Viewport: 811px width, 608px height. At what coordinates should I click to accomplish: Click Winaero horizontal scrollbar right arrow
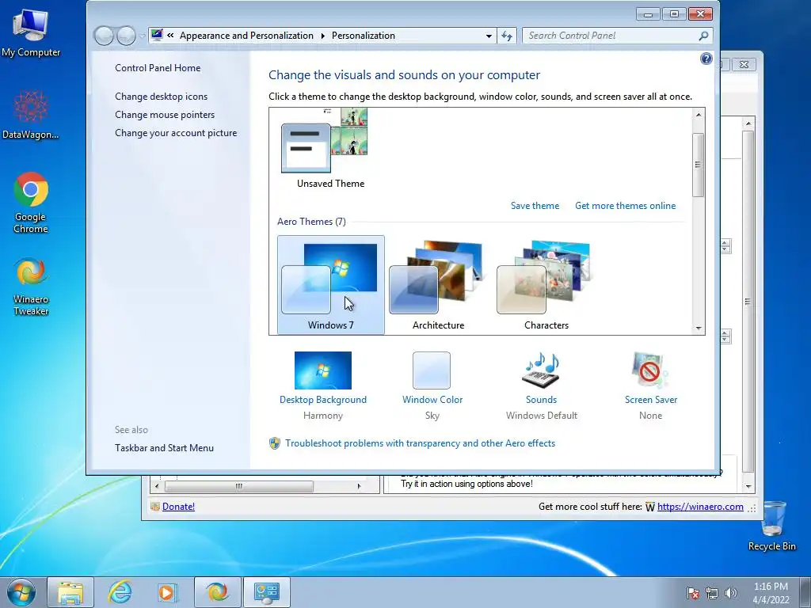tap(359, 486)
